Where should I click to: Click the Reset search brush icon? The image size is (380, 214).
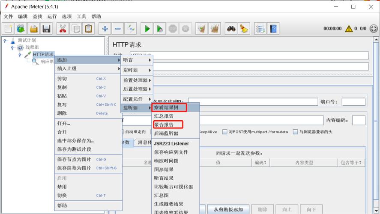tap(244, 29)
